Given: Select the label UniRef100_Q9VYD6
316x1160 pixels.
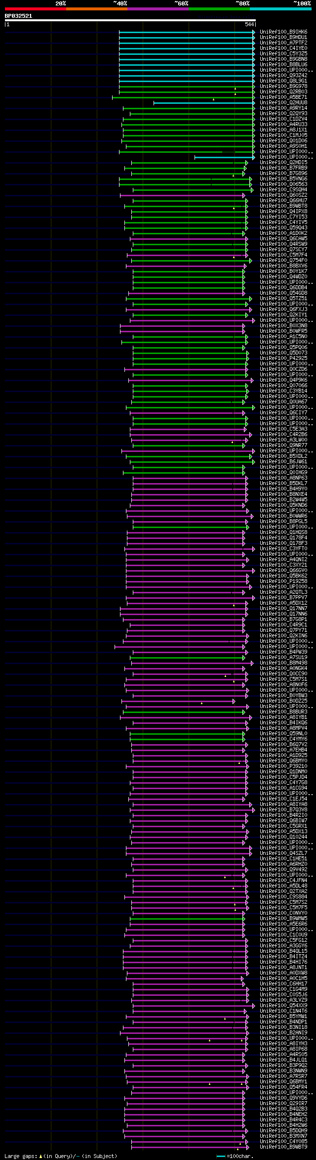Looking at the screenshot, I should 283,1098.
